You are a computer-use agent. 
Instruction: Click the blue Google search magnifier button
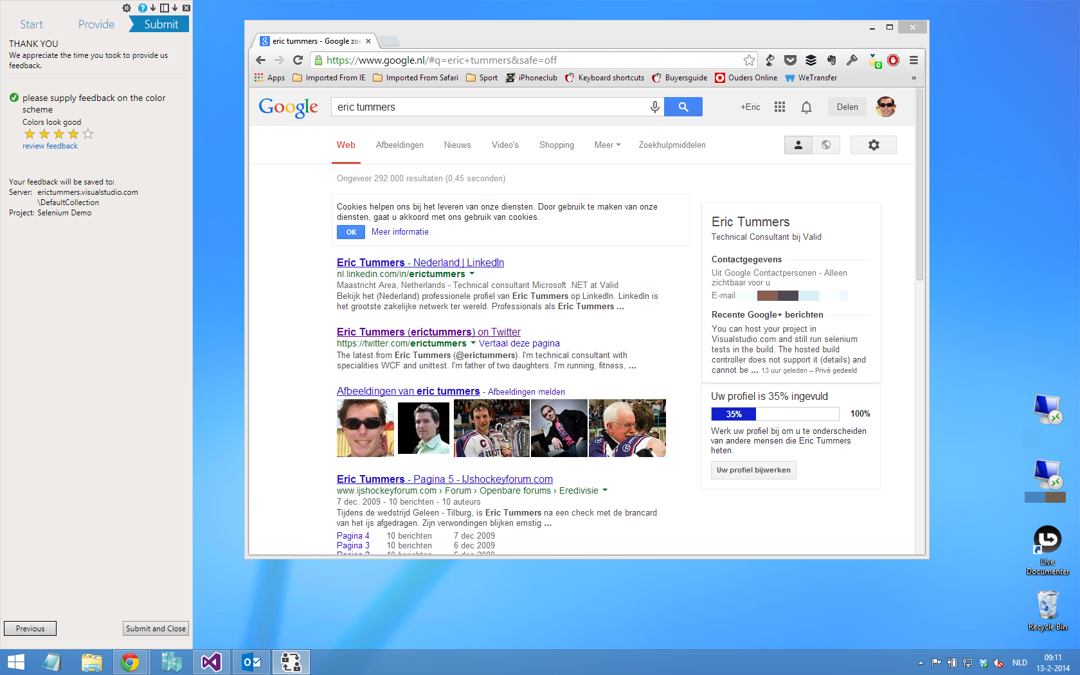pos(683,107)
